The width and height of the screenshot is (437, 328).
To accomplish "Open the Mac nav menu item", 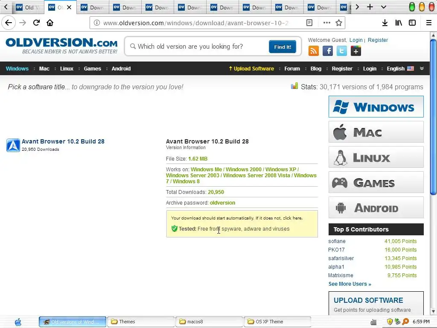I will tap(44, 69).
